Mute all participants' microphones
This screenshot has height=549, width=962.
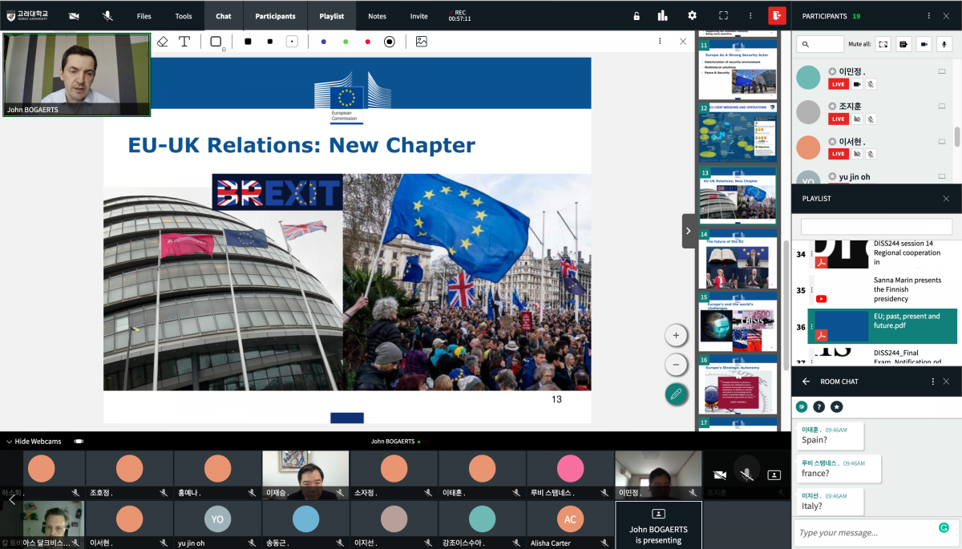pyautogui.click(x=945, y=44)
